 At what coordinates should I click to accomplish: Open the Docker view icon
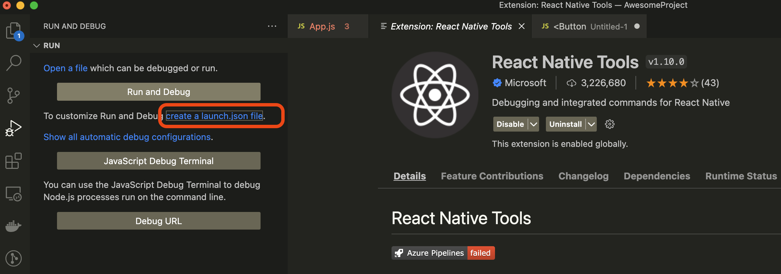14,226
